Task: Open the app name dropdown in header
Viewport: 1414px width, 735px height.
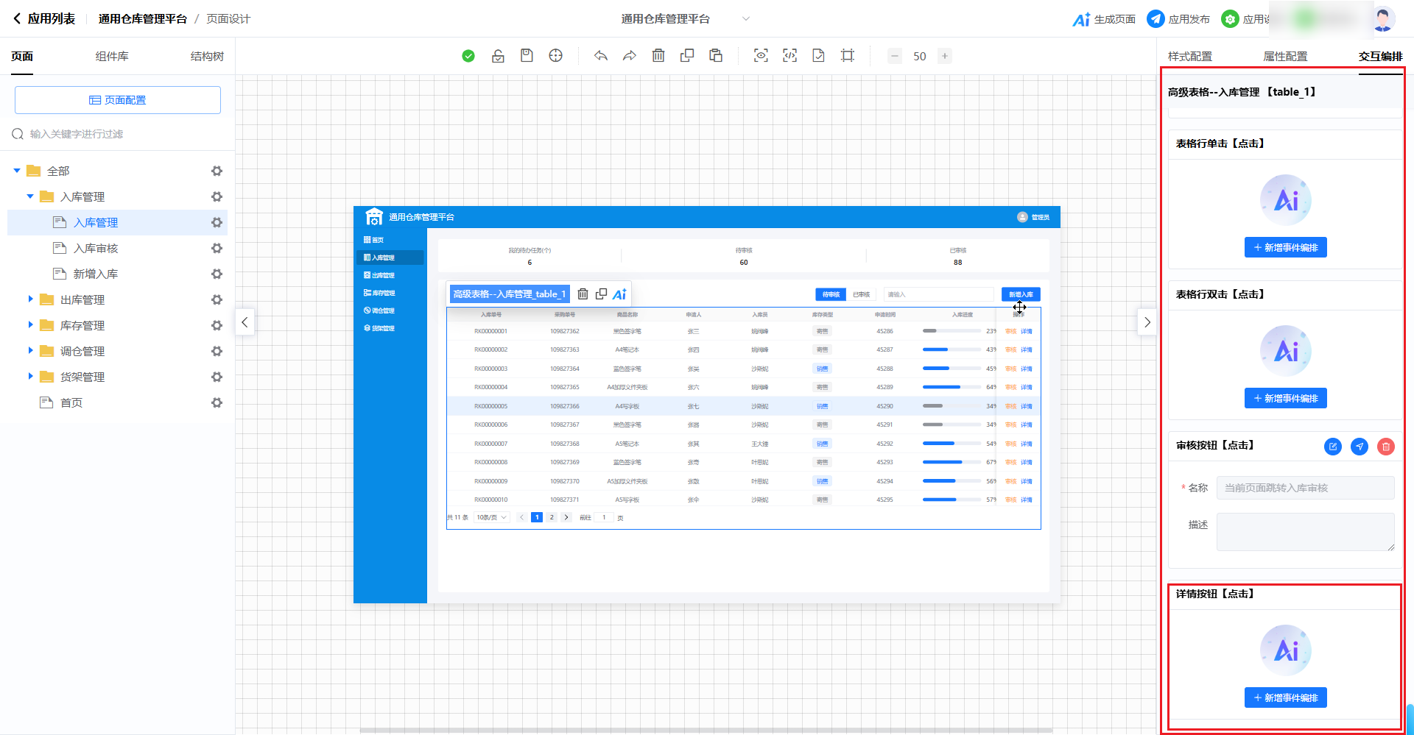Action: pyautogui.click(x=745, y=19)
